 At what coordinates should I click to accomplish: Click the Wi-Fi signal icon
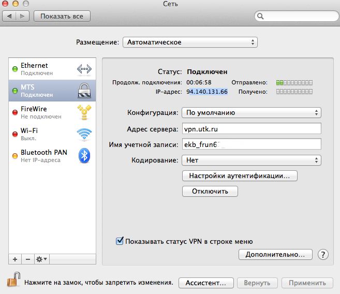pos(84,135)
